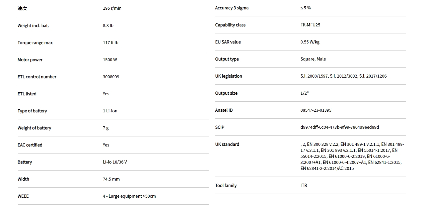Viewport: 424px width, 205px height.
Task: Click the 速度 specification label
Action: click(x=22, y=8)
